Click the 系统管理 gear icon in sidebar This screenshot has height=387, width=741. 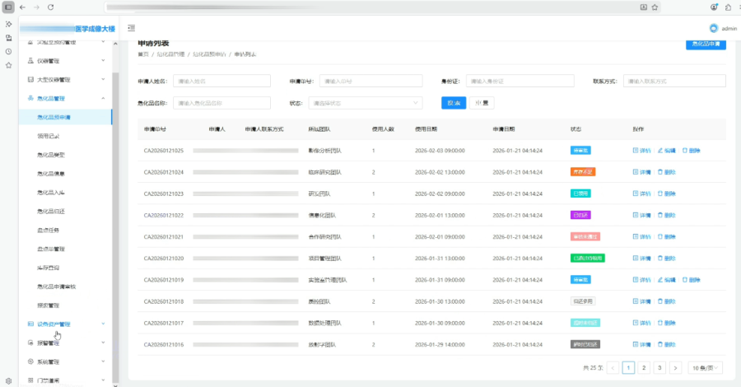[x=30, y=361]
